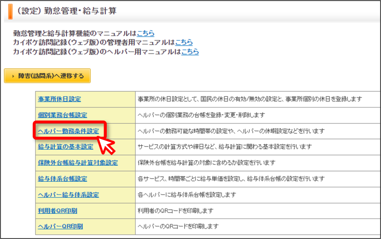Go to 給与体系台帳設定

point(62,179)
